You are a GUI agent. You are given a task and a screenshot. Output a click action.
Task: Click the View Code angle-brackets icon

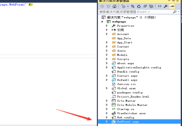[x=159, y=6]
